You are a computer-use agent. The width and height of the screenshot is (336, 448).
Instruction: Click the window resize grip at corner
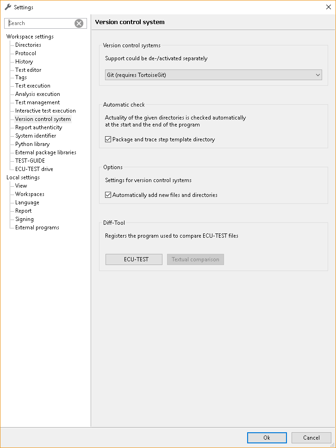[332, 445]
